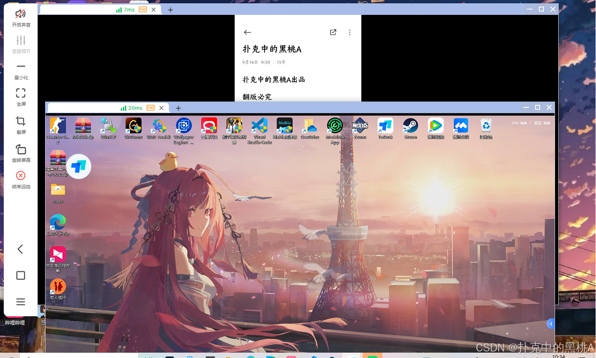Turn on sound with the 开启声音 icon
The height and width of the screenshot is (358, 596).
(x=21, y=17)
